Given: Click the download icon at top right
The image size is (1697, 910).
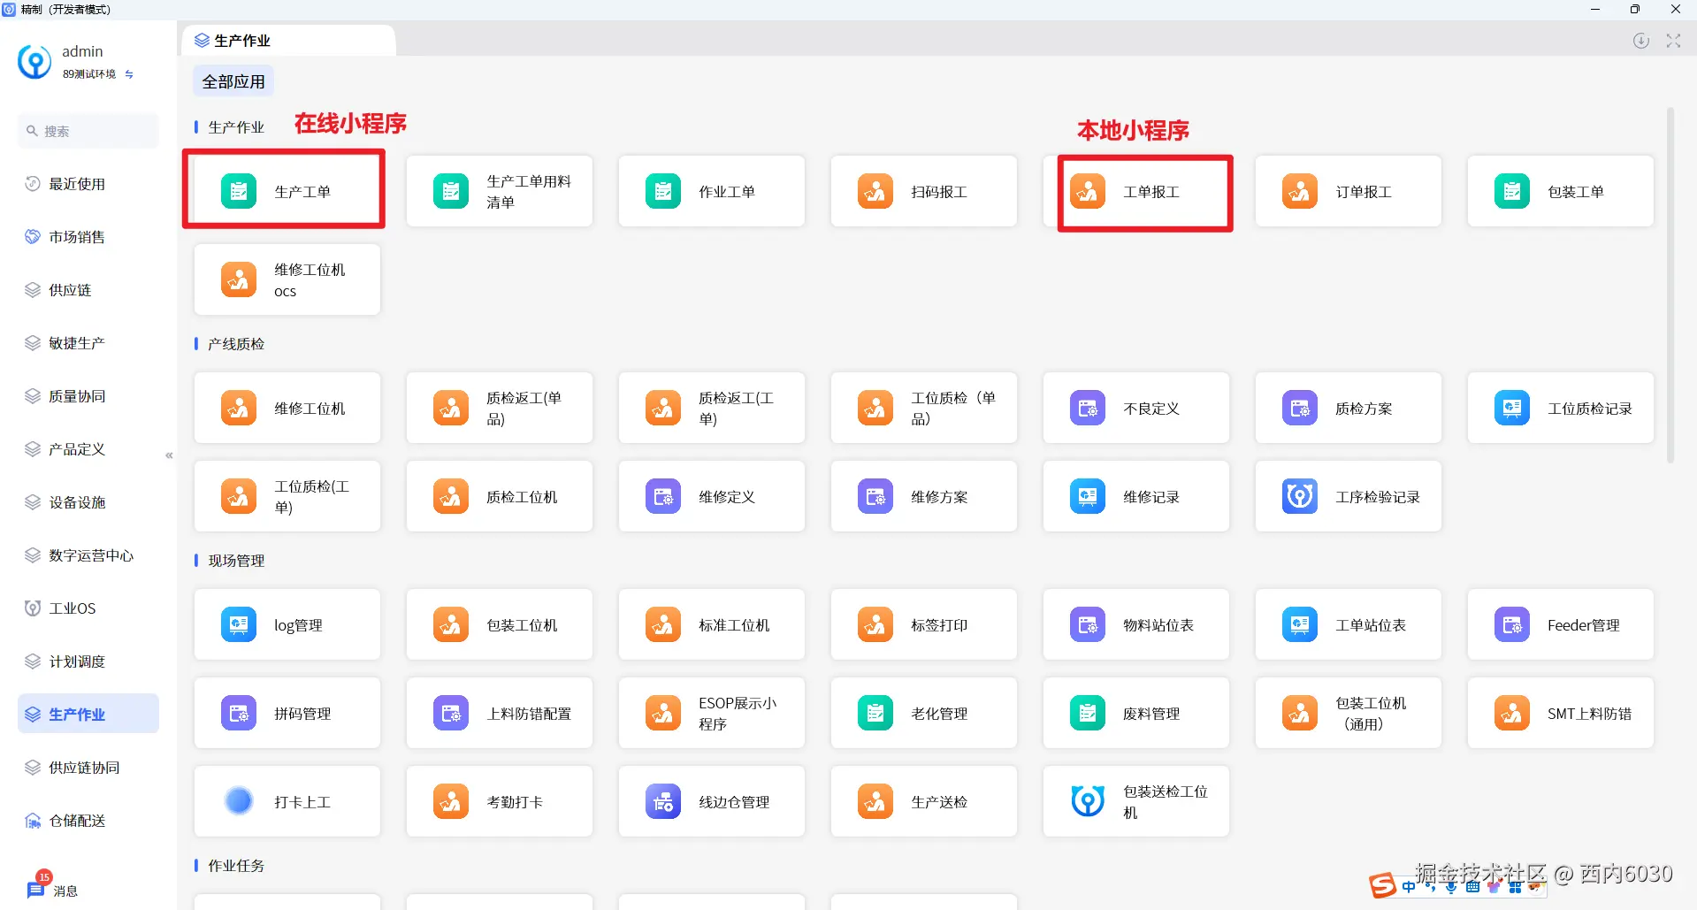Looking at the screenshot, I should 1641,41.
